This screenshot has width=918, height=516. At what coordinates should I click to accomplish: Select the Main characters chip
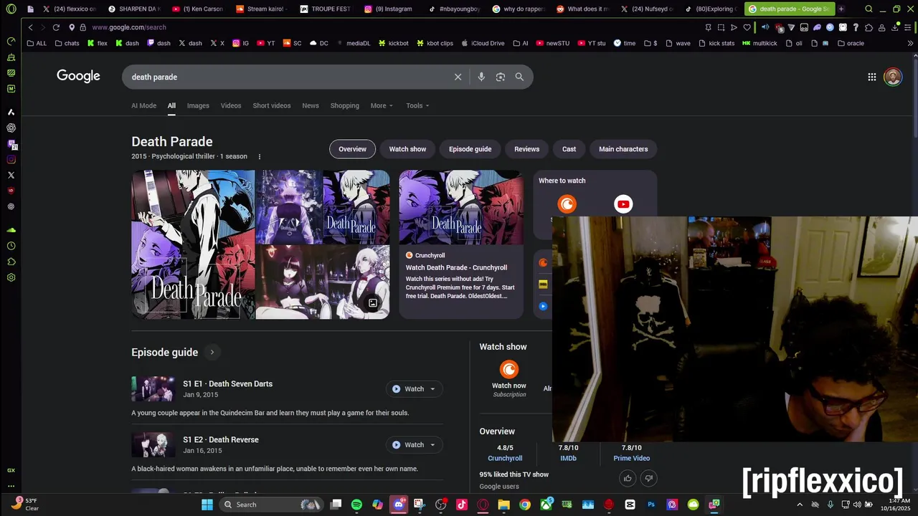coord(623,149)
